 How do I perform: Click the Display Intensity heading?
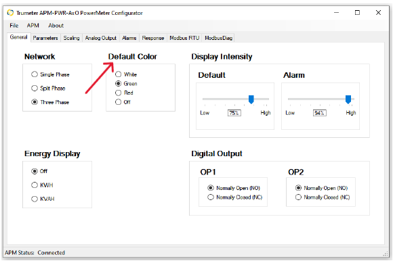point(222,57)
